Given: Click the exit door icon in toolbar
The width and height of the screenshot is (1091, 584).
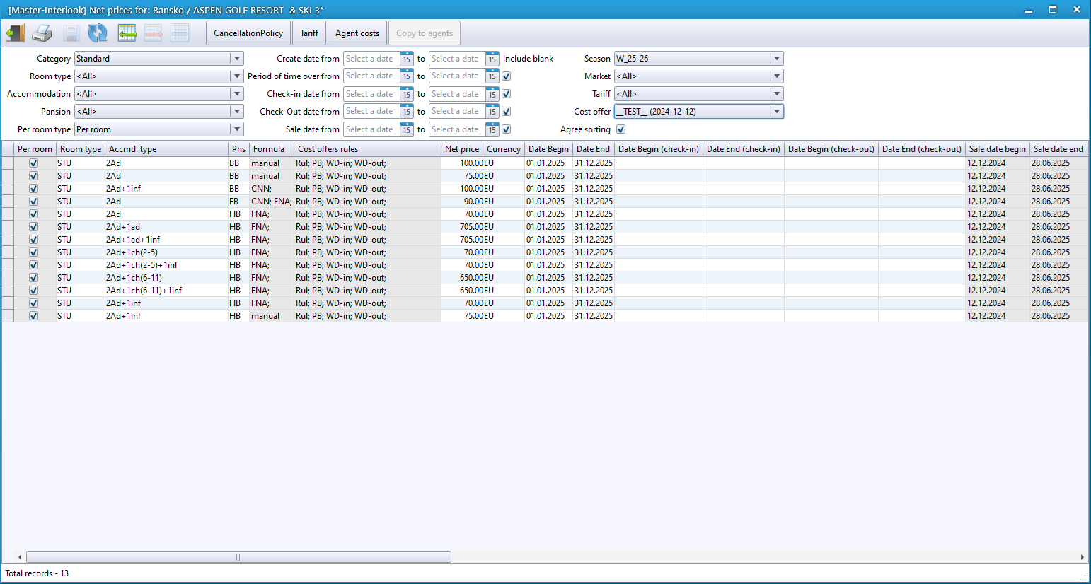Looking at the screenshot, I should 16,33.
